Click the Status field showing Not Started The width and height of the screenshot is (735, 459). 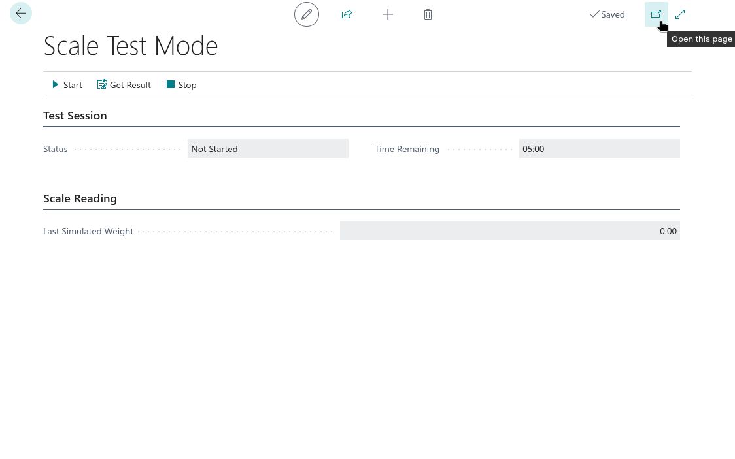(x=267, y=149)
